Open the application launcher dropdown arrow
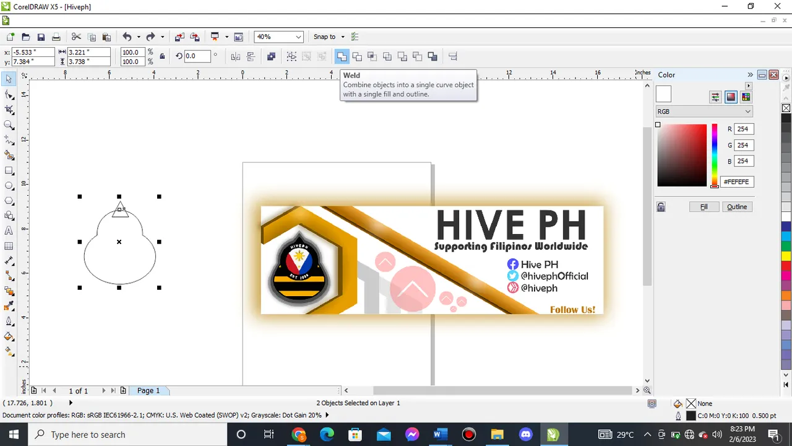This screenshot has width=792, height=446. [227, 37]
